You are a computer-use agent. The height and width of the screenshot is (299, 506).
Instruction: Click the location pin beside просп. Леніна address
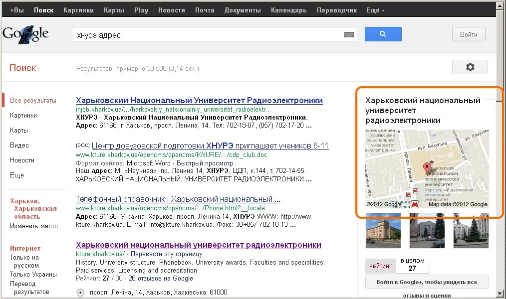(x=80, y=293)
